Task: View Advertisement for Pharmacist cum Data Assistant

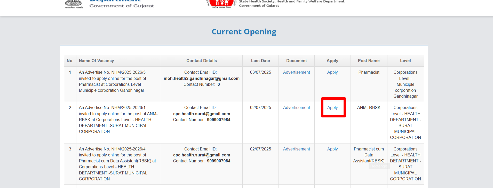Action: click(296, 149)
